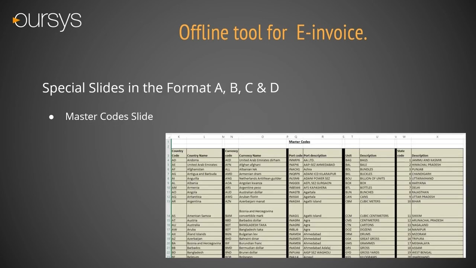Select the 'GREAT GROSS' cell
Screen dimensions: 476x268
(377, 239)
